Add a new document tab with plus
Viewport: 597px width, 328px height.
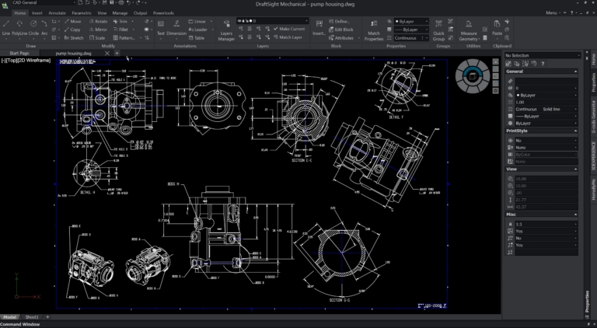117,54
